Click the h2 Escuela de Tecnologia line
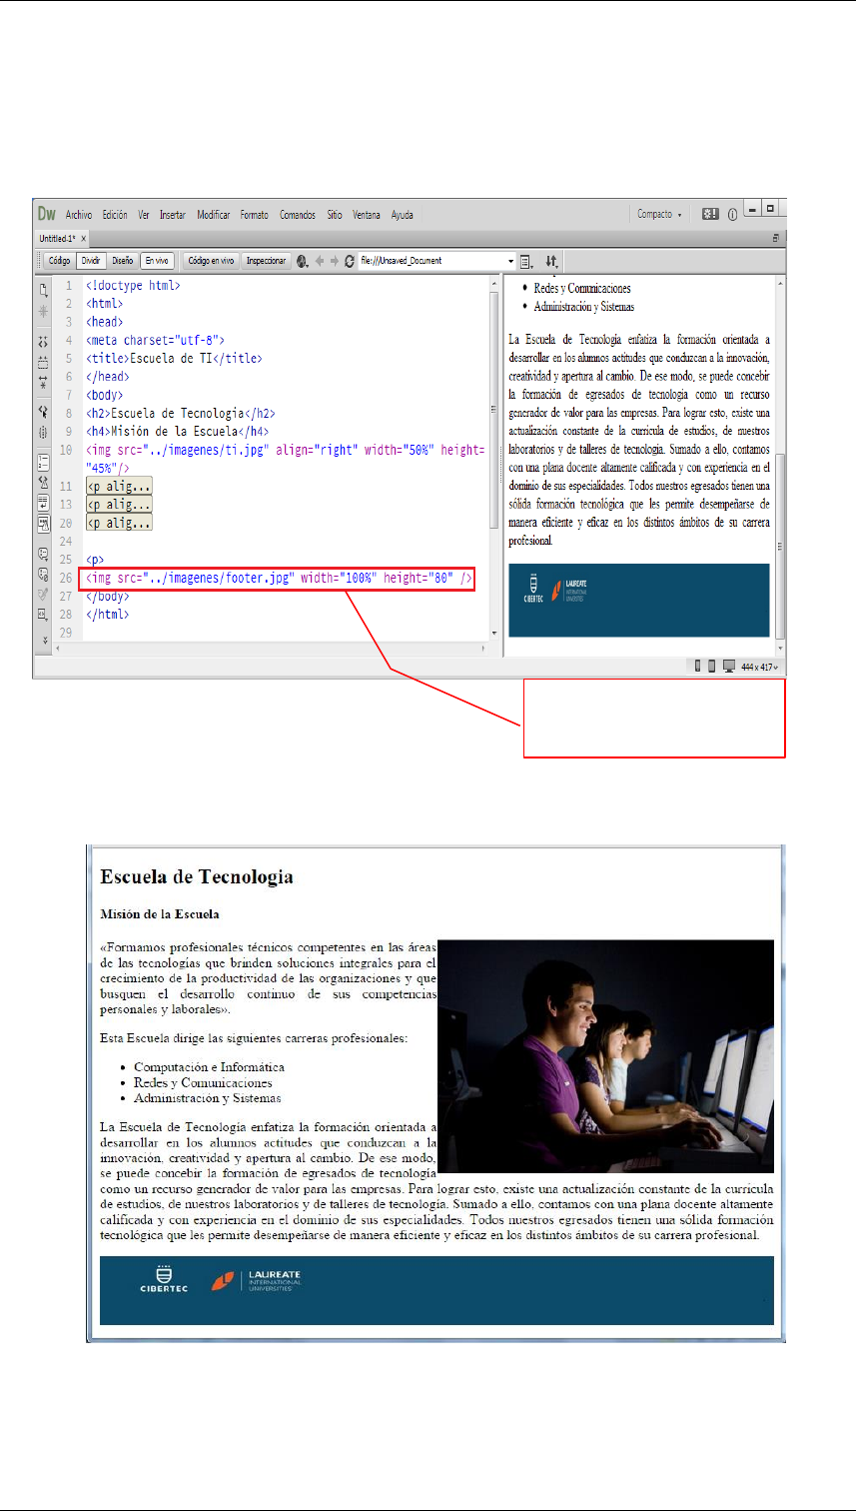 click(x=180, y=413)
